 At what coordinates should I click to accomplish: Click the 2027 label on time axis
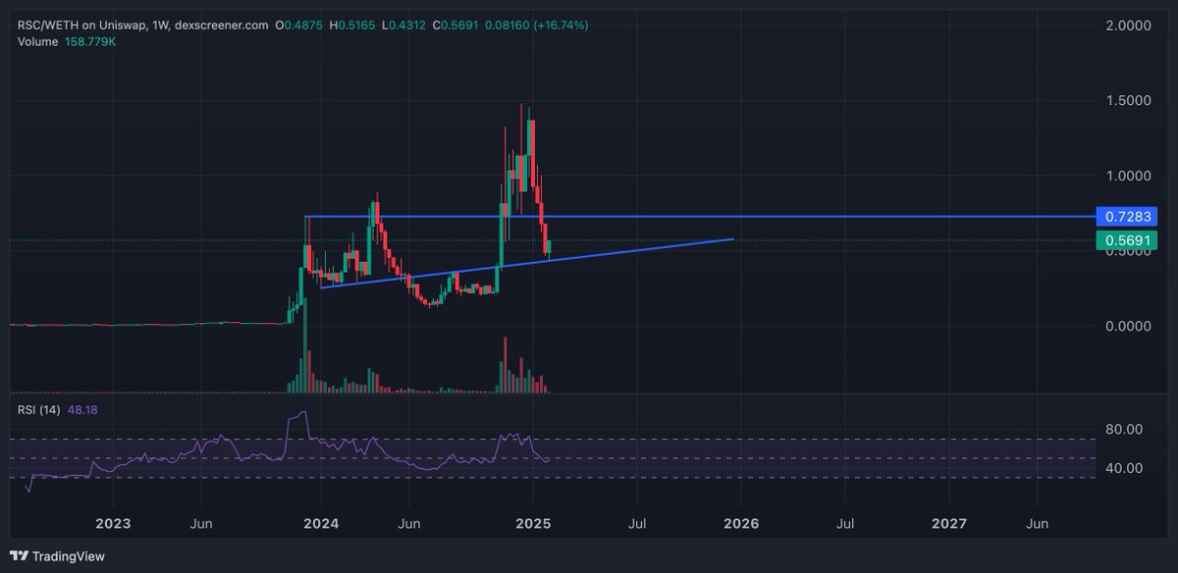tap(949, 524)
